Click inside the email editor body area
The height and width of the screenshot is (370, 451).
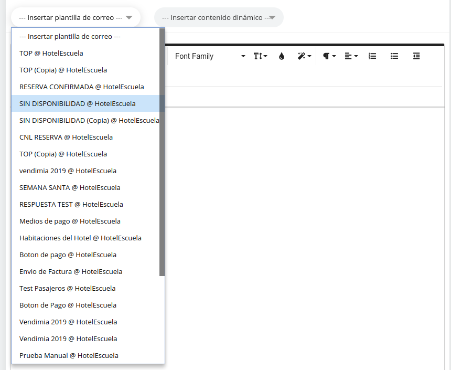click(304, 236)
